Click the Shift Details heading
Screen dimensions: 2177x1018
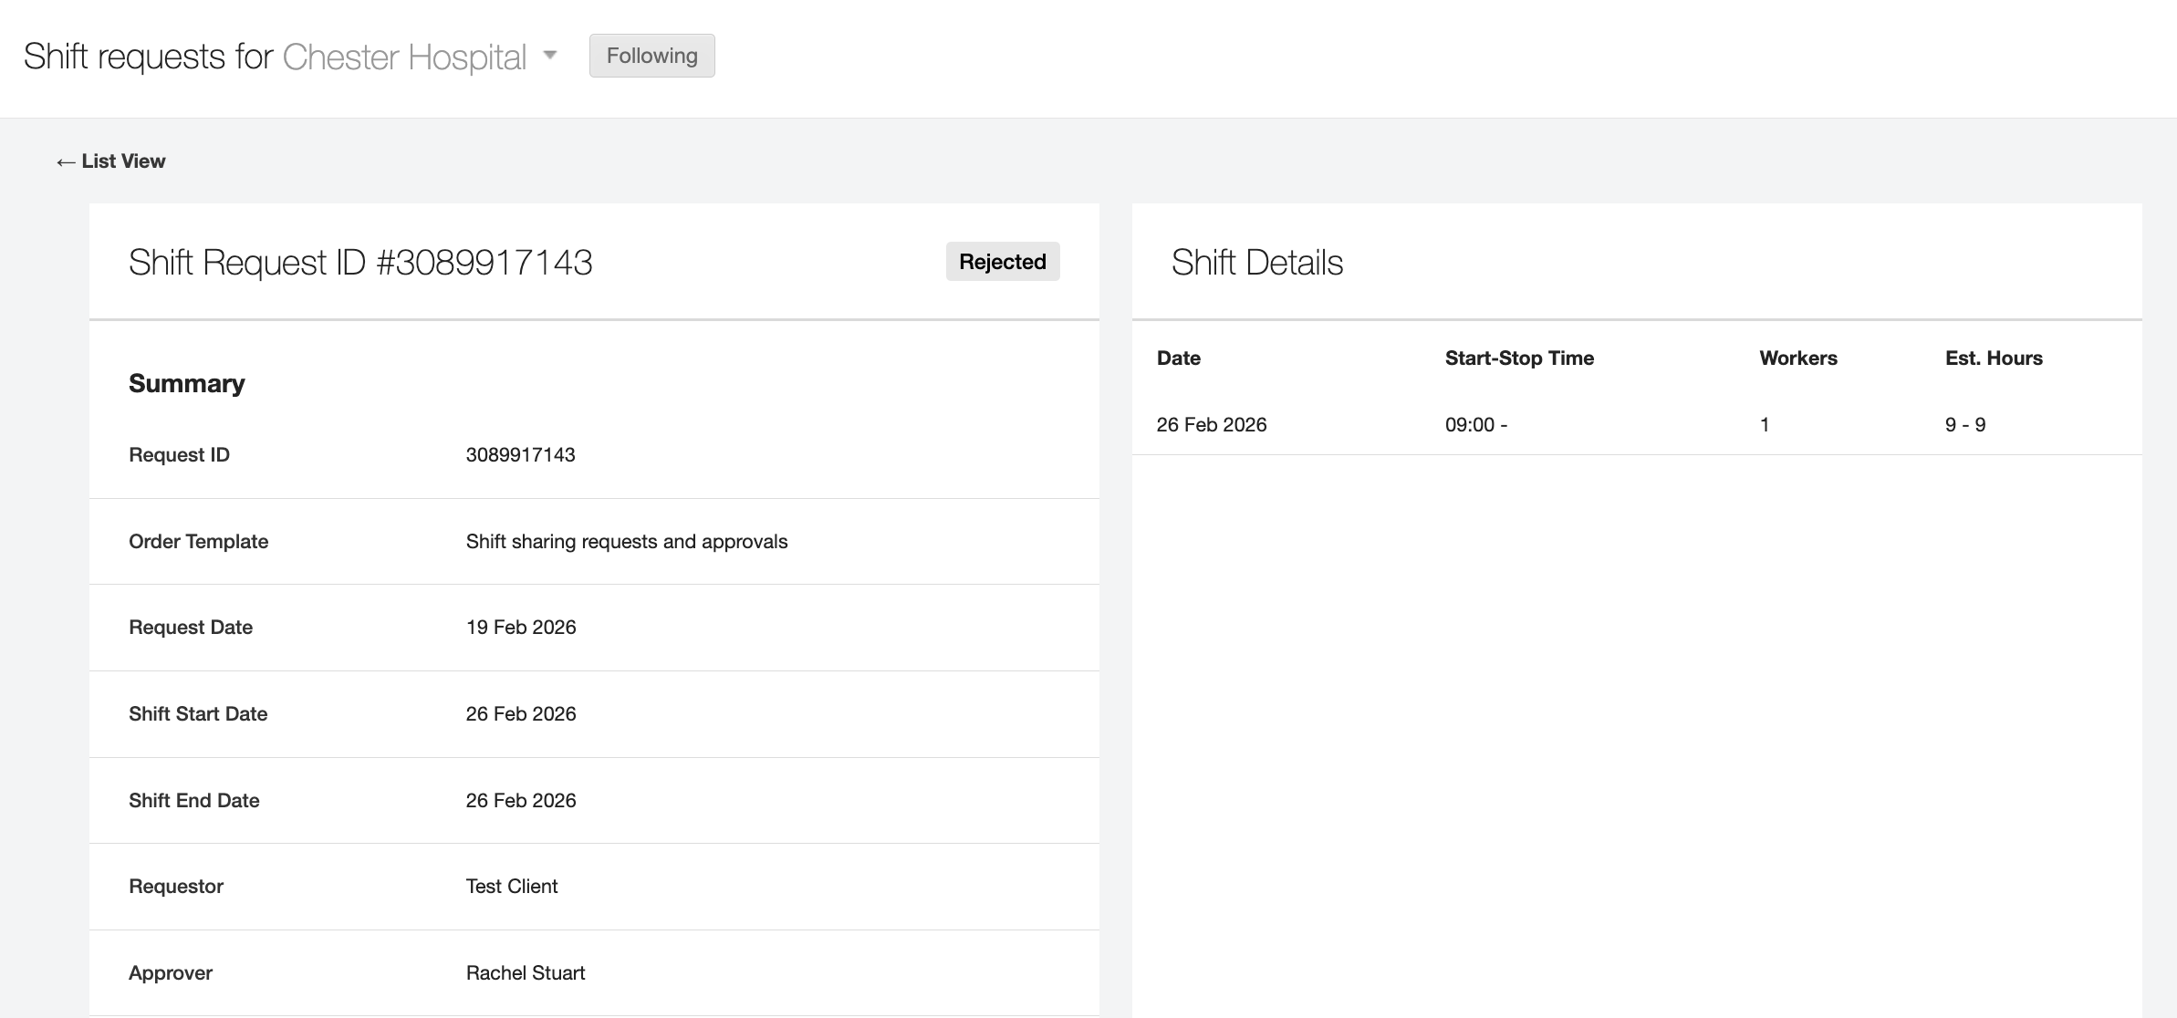pyautogui.click(x=1256, y=264)
